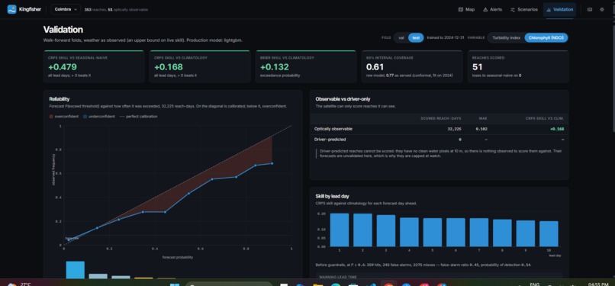Select the Optically observable row label
Image resolution: width=615 pixels, height=286 pixels.
(x=333, y=128)
